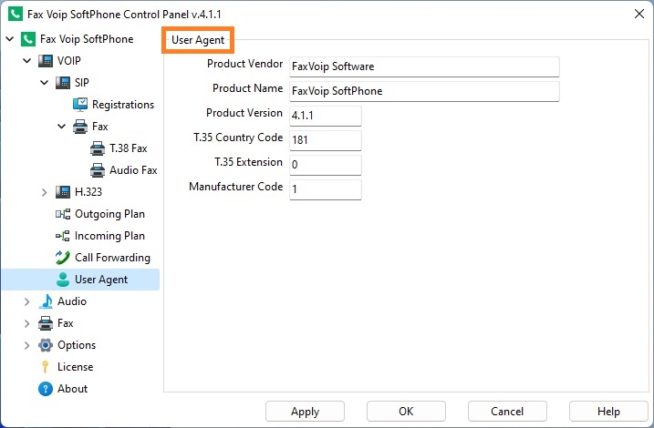The width and height of the screenshot is (654, 428).
Task: Expand the H.323 tree node
Action: point(44,192)
